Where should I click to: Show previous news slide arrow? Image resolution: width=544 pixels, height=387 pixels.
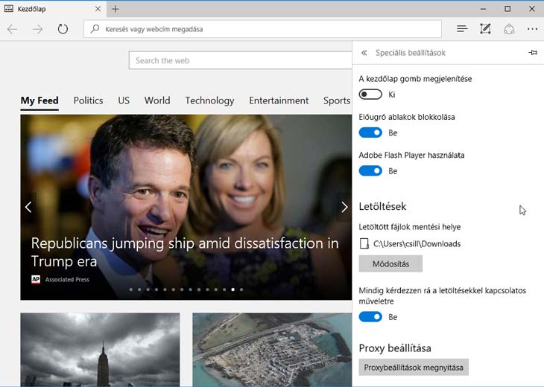(x=28, y=207)
